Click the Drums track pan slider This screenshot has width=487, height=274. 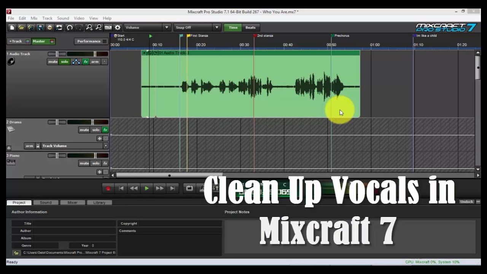[57, 122]
